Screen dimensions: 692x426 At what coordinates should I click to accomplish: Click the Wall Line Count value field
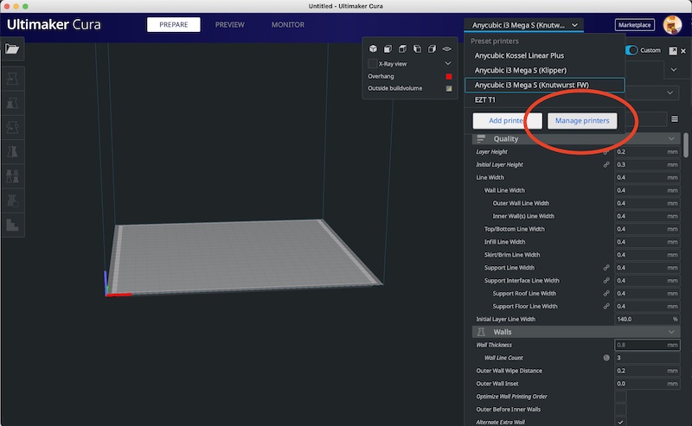click(647, 358)
